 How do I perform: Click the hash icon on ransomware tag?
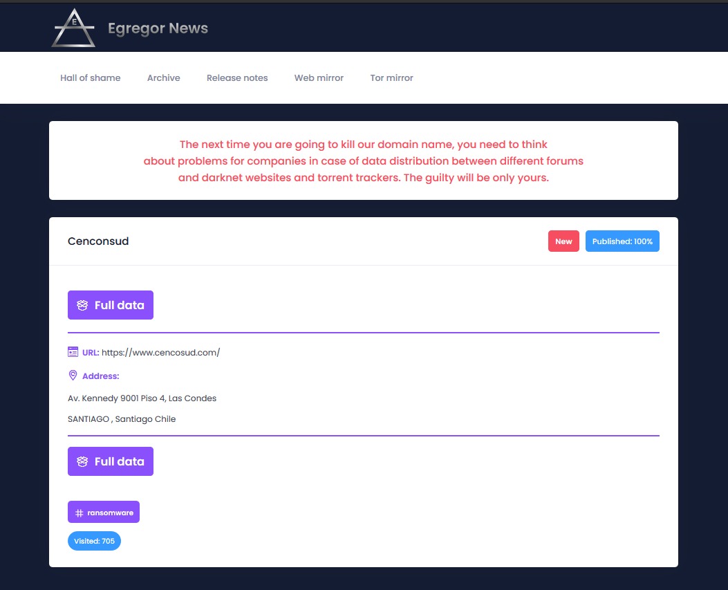(80, 513)
